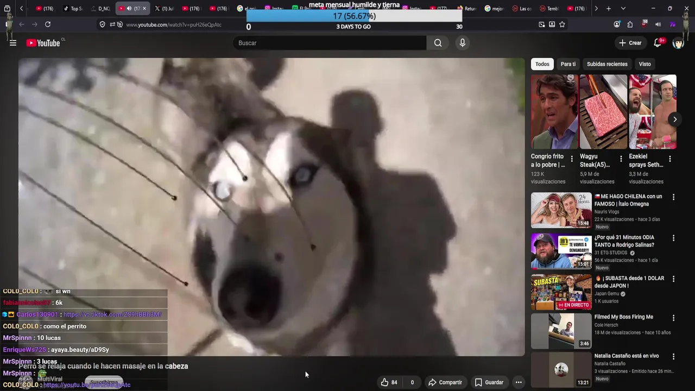Open 31 ETG STUDIOS channel name
The height and width of the screenshot is (391, 695).
tap(611, 253)
